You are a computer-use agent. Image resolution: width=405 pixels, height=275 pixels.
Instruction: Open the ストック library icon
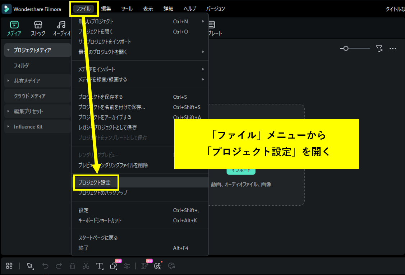coord(38,28)
